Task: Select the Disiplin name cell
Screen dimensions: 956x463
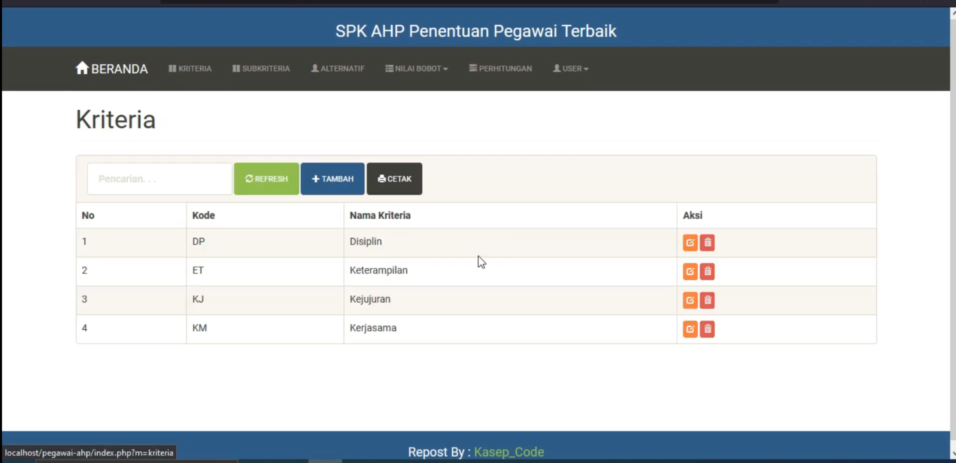Action: 510,243
